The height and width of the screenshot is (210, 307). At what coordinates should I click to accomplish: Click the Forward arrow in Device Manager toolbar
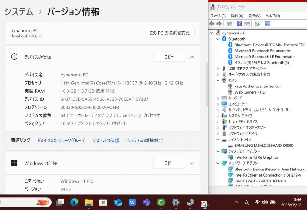pos(219,24)
